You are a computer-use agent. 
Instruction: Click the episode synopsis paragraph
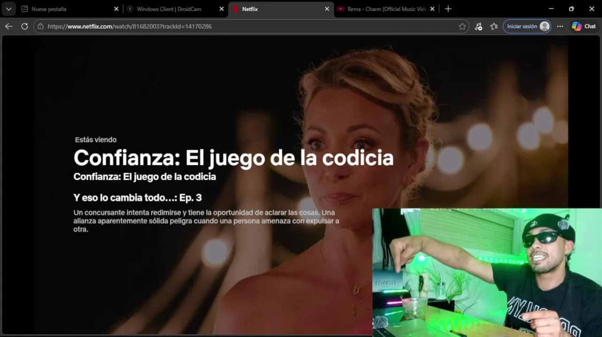point(206,221)
